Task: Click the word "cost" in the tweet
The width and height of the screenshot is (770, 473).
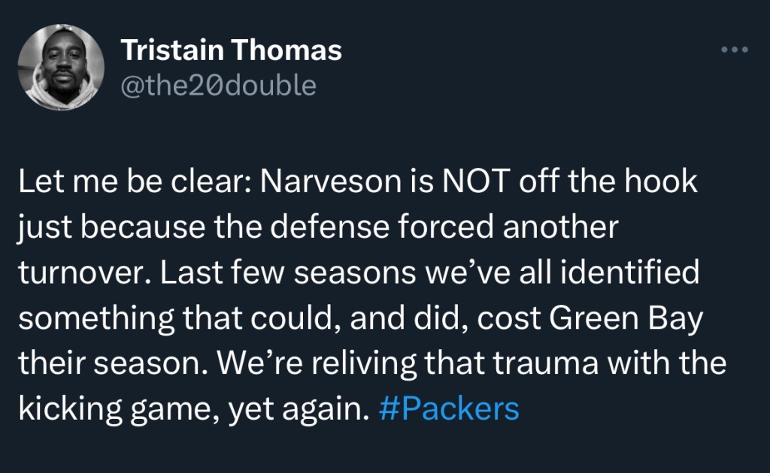Action: 515,319
